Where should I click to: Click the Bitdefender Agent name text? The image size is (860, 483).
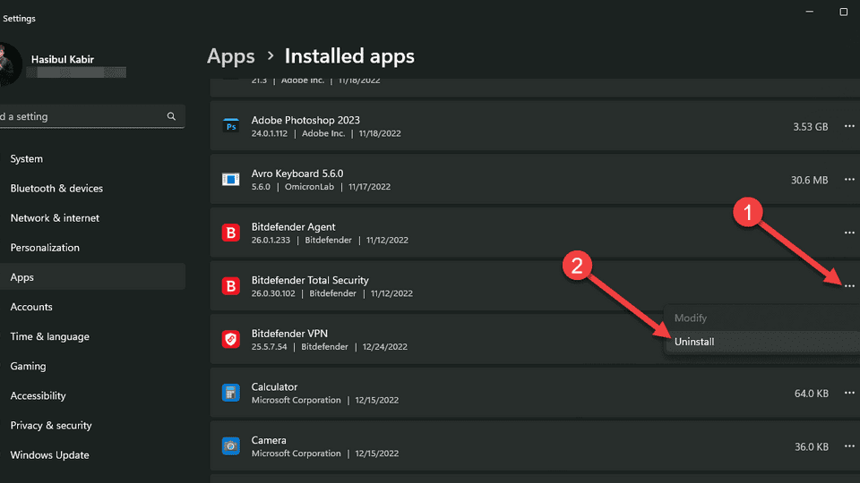[294, 226]
